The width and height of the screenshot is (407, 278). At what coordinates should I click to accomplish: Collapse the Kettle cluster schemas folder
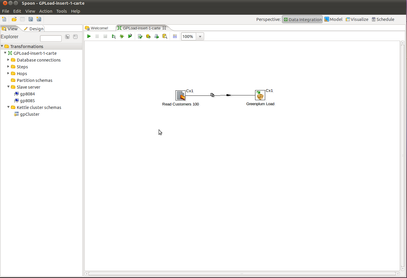(9, 107)
